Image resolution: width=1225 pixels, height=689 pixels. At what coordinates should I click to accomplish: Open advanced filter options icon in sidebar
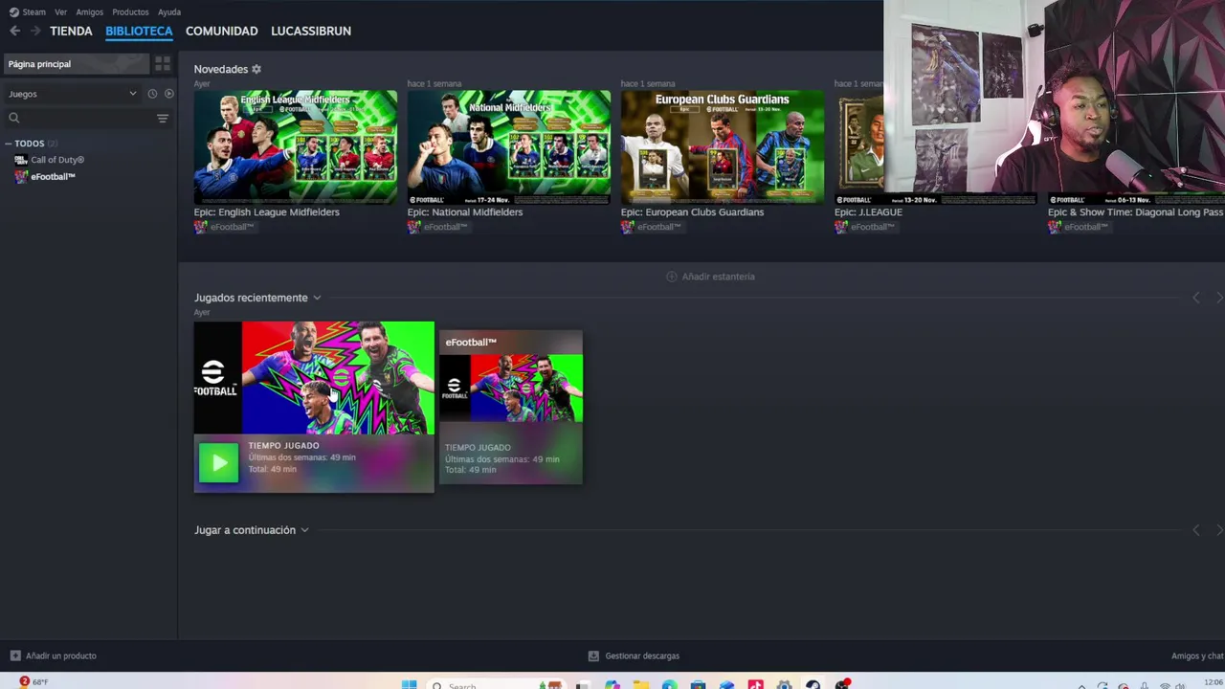coord(163,119)
